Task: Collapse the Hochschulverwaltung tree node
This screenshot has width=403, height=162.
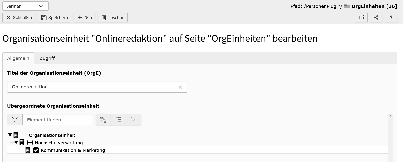Action: coord(16,143)
